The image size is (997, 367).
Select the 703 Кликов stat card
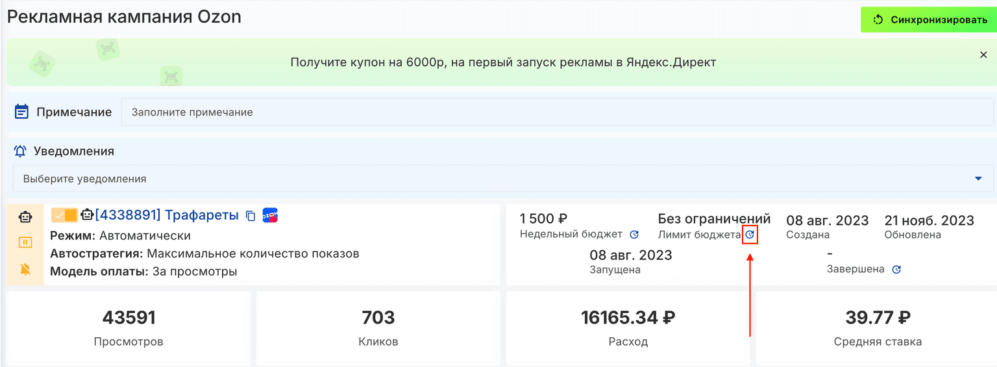[x=378, y=328]
